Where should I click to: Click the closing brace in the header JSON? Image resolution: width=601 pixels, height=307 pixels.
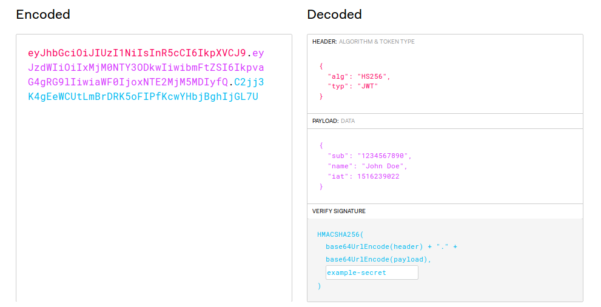[x=321, y=96]
